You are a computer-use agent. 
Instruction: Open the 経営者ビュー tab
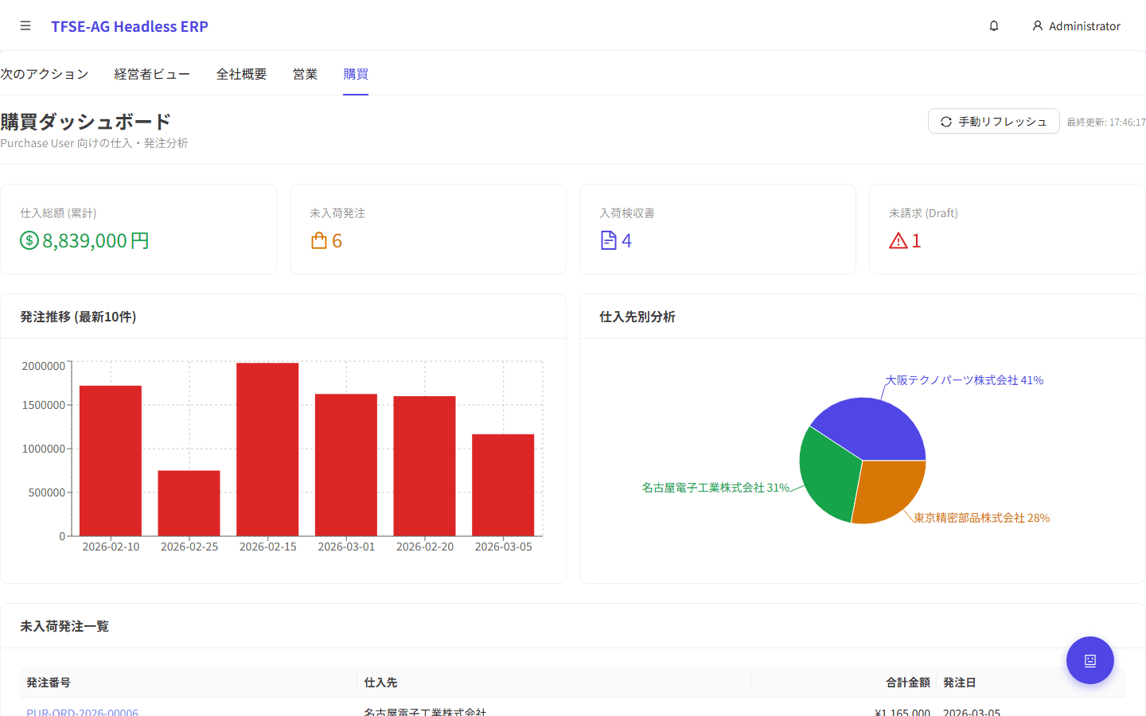(x=152, y=74)
